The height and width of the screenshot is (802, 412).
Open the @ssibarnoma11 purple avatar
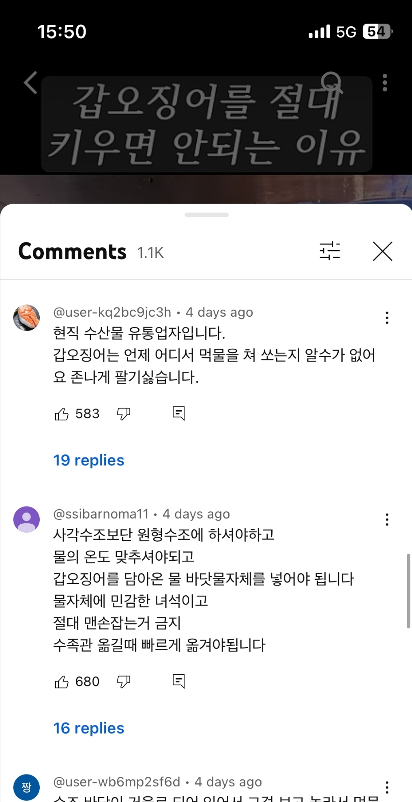(27, 519)
